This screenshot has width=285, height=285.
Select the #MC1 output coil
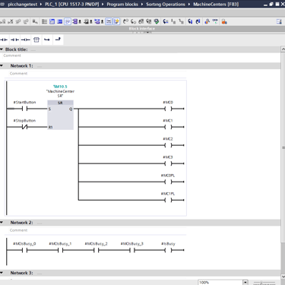click(x=168, y=127)
